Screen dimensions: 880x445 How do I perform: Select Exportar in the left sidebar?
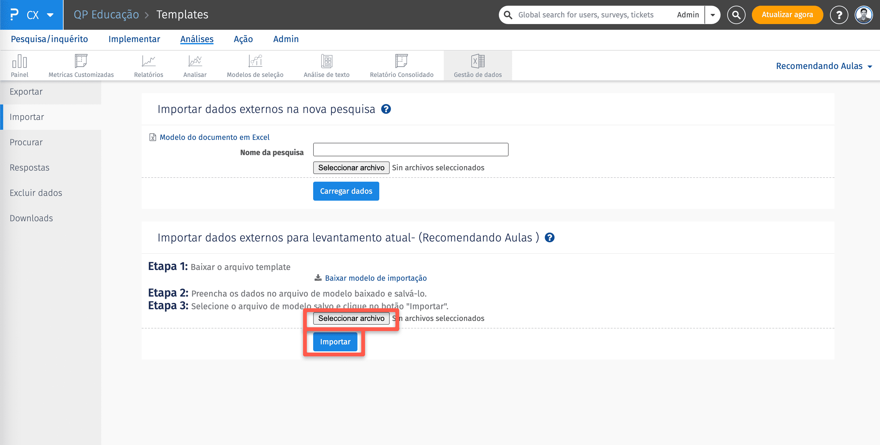[26, 91]
